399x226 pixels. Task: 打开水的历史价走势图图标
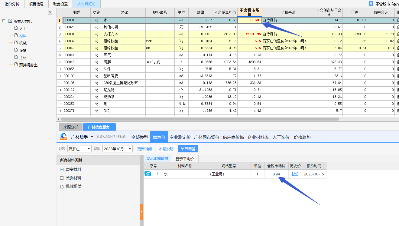pyautogui.click(x=295, y=174)
